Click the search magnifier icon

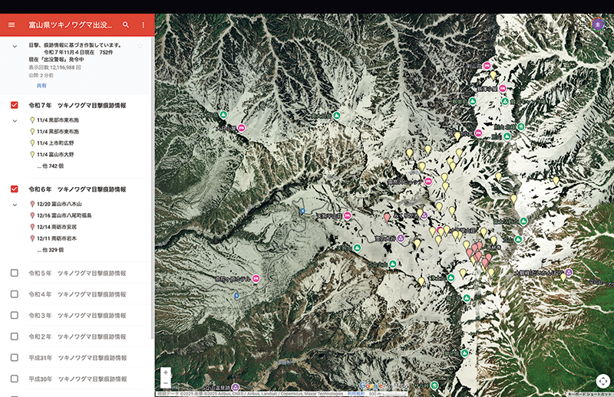126,25
